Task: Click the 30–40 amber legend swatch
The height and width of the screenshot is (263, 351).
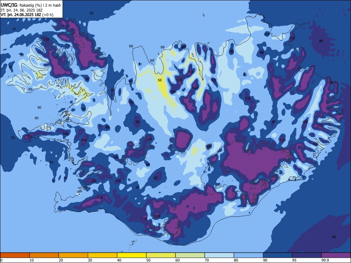Action: [102, 255]
